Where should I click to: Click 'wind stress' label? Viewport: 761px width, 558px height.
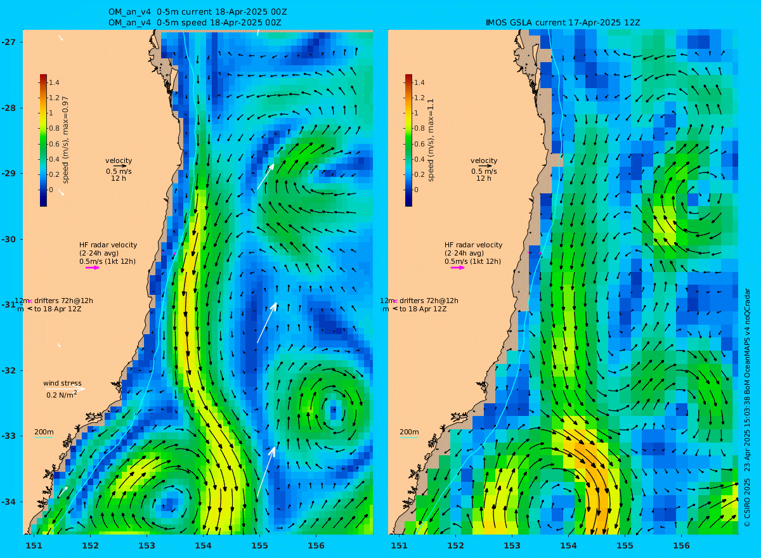click(62, 383)
